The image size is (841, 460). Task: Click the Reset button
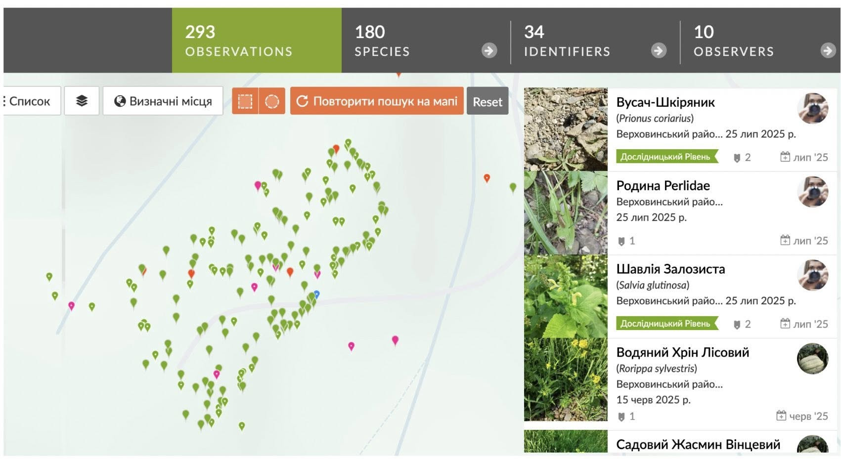click(x=487, y=101)
